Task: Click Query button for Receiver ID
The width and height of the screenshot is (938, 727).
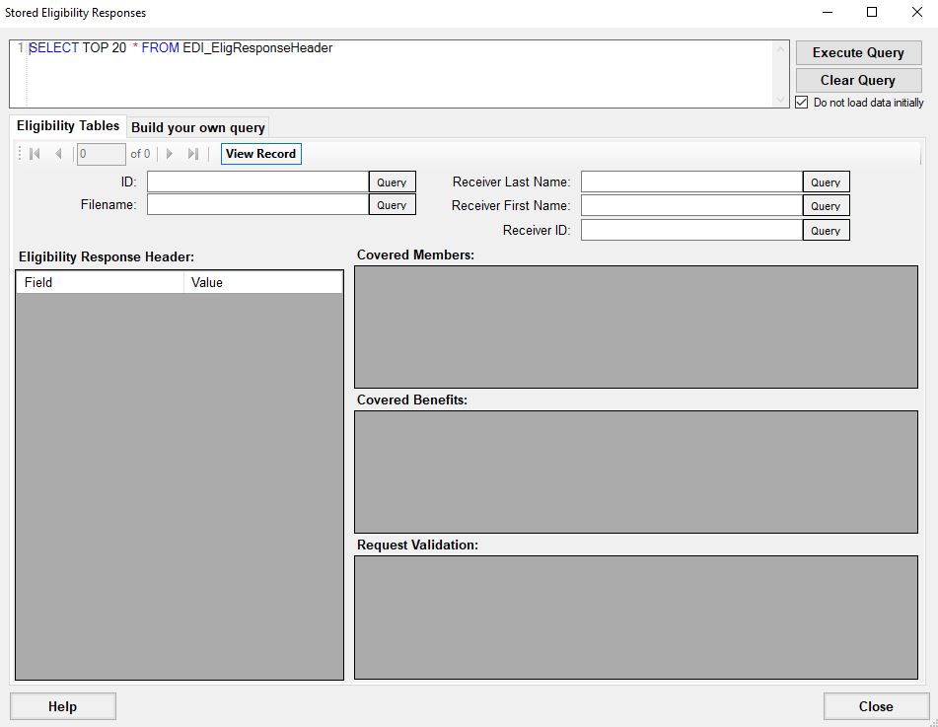Action: coord(826,231)
